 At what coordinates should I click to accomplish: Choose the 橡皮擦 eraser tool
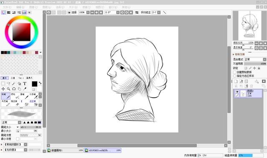click(x=15, y=103)
